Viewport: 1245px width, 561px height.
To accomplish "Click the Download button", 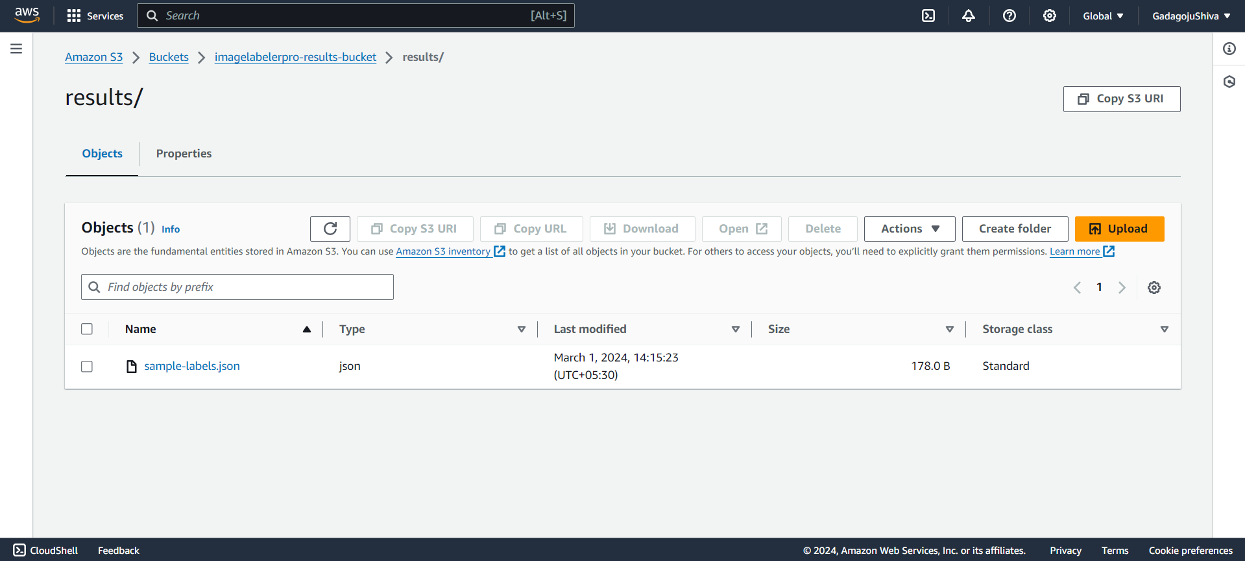I will tap(642, 229).
